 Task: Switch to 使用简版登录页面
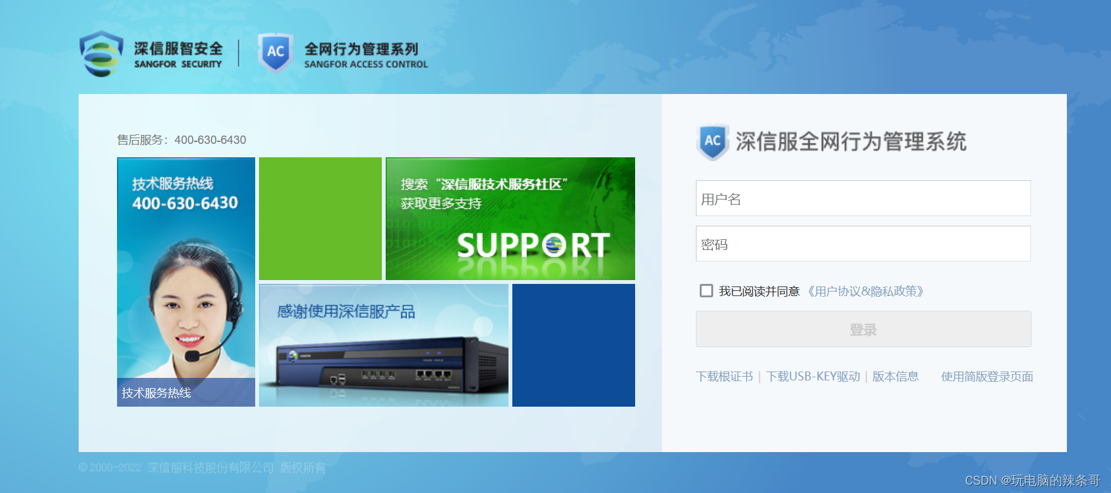(987, 377)
